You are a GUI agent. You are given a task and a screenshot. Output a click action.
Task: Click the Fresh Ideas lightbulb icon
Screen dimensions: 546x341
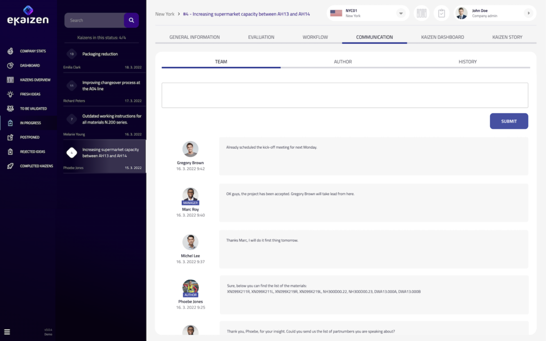point(10,94)
